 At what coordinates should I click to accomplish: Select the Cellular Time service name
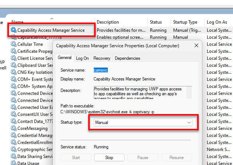(30, 44)
